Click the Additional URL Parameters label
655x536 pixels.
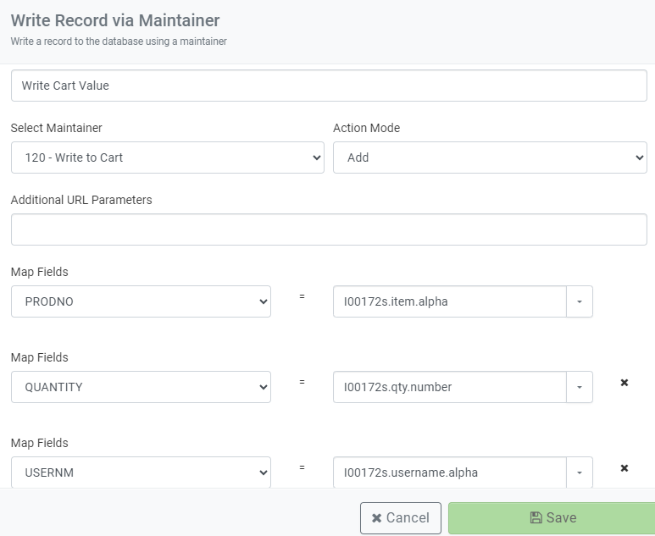[x=81, y=200]
